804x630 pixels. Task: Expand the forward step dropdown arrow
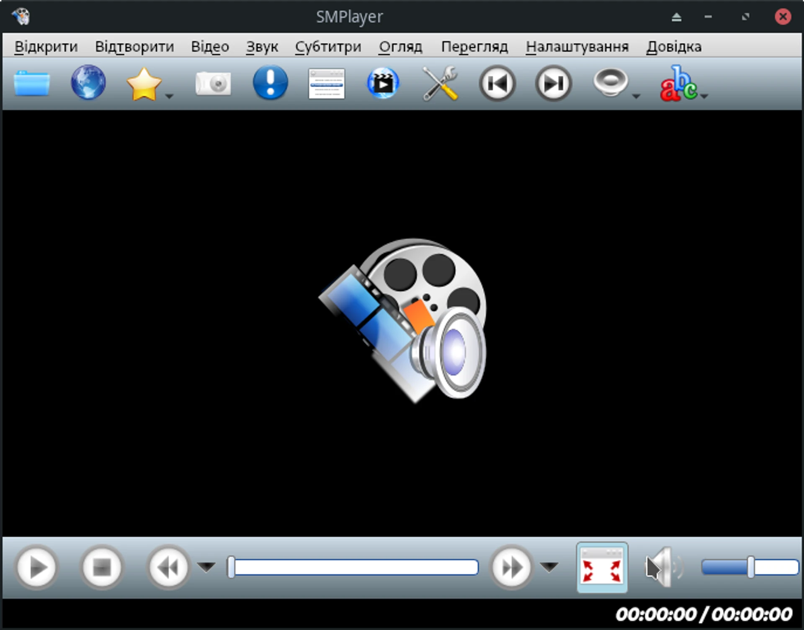pos(549,567)
